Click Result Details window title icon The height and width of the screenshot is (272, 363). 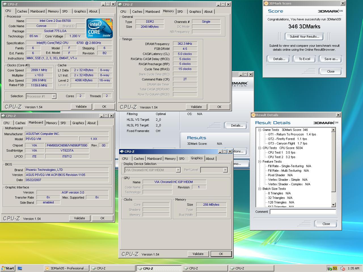pyautogui.click(x=253, y=115)
